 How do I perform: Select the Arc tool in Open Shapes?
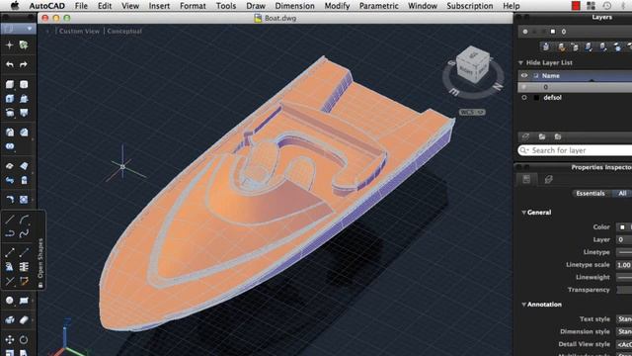coord(24,220)
